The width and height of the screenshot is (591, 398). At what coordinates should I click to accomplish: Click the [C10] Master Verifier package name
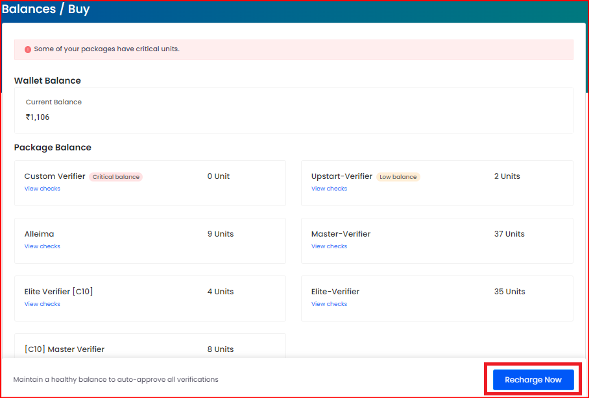tap(64, 349)
